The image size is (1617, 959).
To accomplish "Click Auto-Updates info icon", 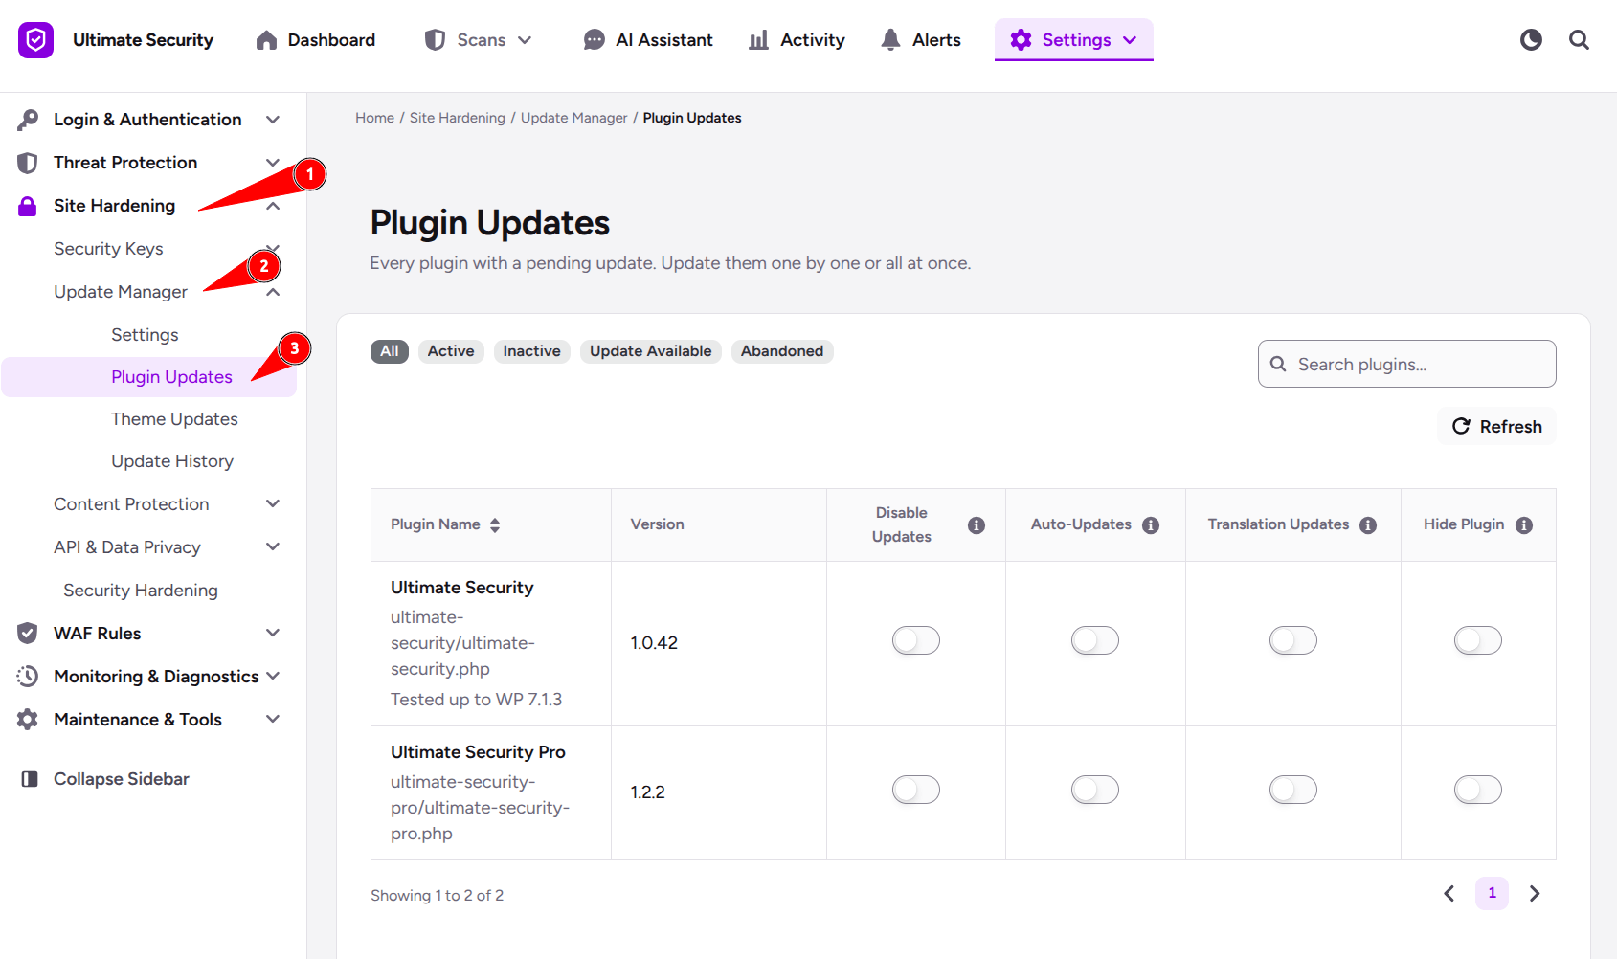I will (x=1151, y=525).
